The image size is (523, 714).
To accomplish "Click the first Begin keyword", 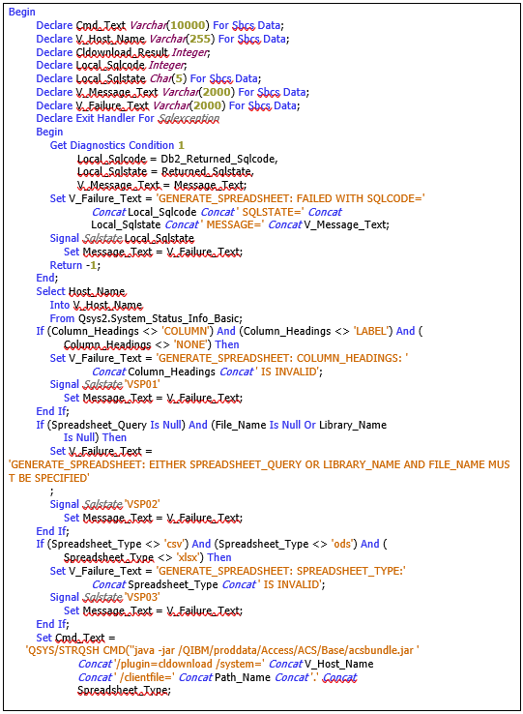I will 22,12.
